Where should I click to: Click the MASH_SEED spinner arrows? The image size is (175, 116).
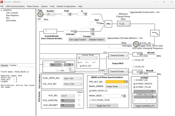pos(124,96)
